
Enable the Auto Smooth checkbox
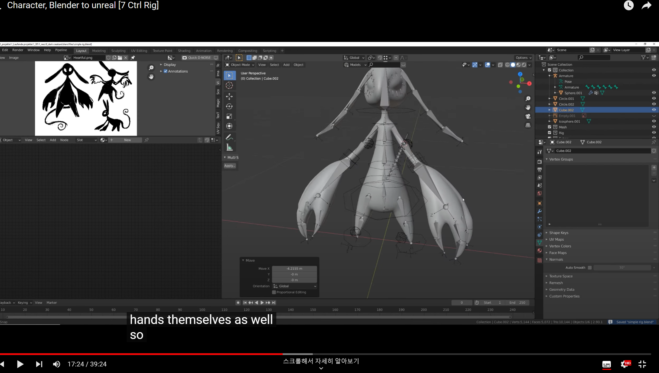tap(590, 268)
